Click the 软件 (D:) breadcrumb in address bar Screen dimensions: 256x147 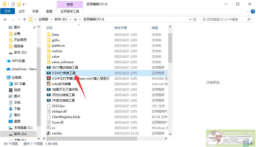click(x=61, y=20)
